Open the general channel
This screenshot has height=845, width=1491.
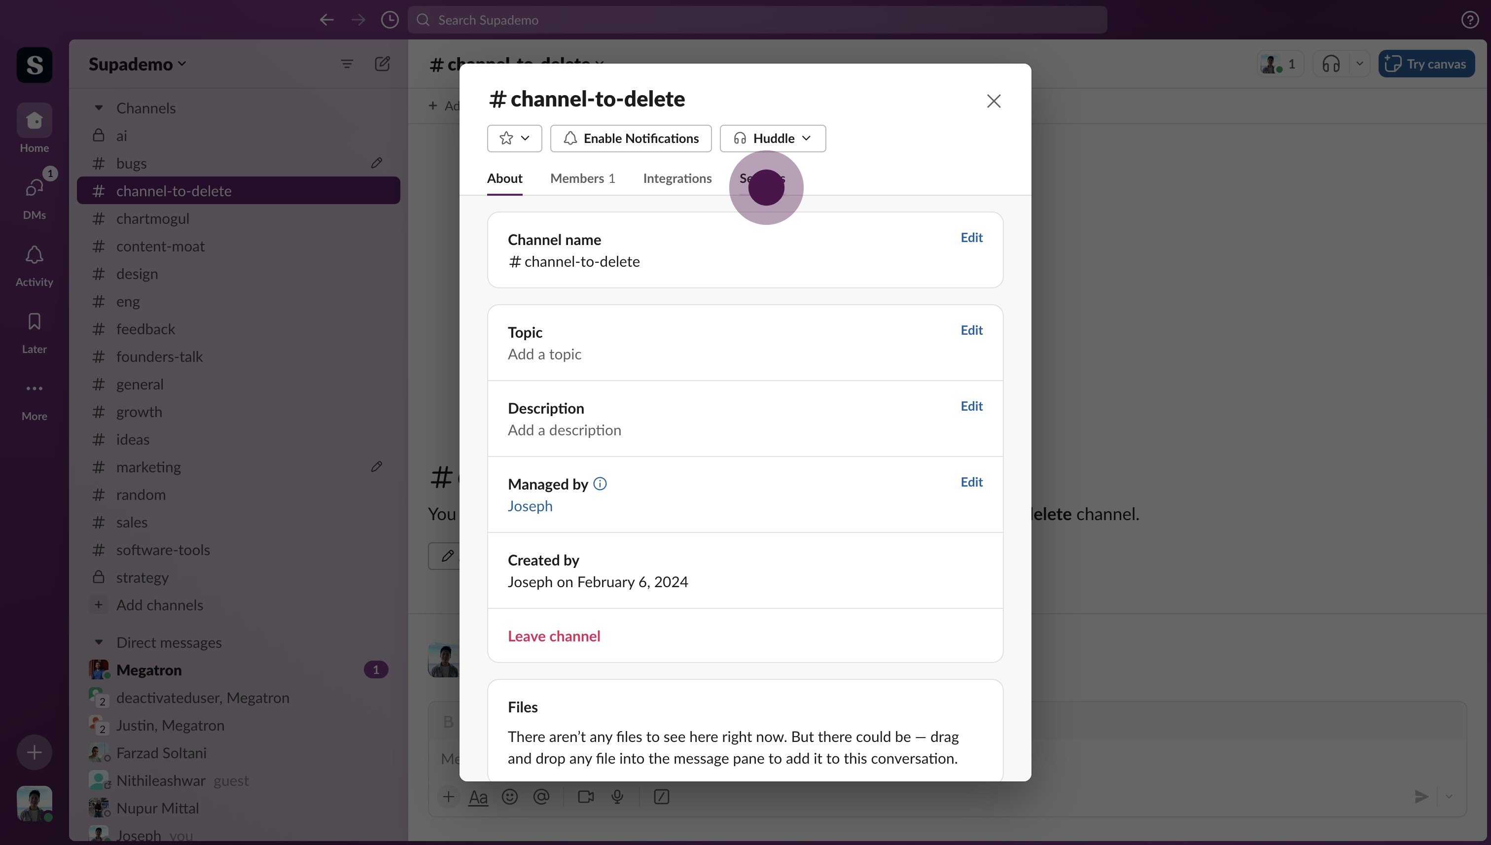pyautogui.click(x=239, y=384)
